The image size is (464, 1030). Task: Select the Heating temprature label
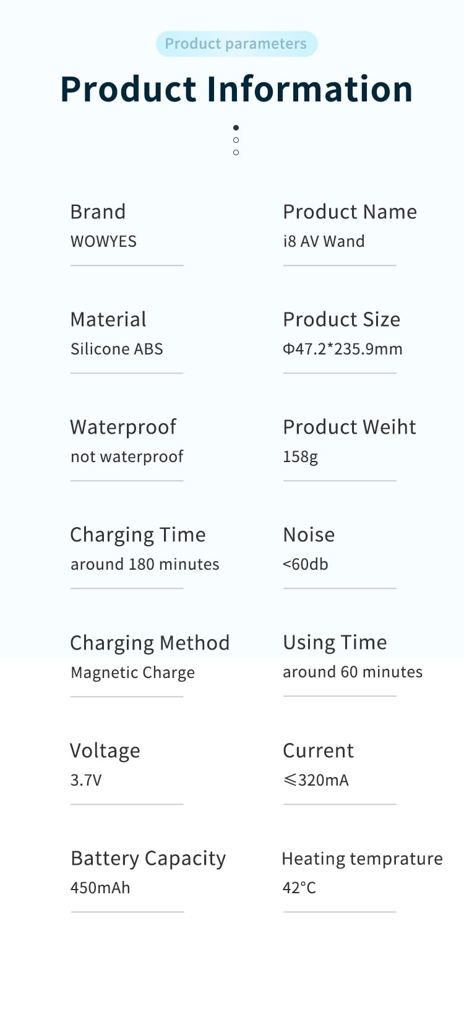pyautogui.click(x=362, y=859)
